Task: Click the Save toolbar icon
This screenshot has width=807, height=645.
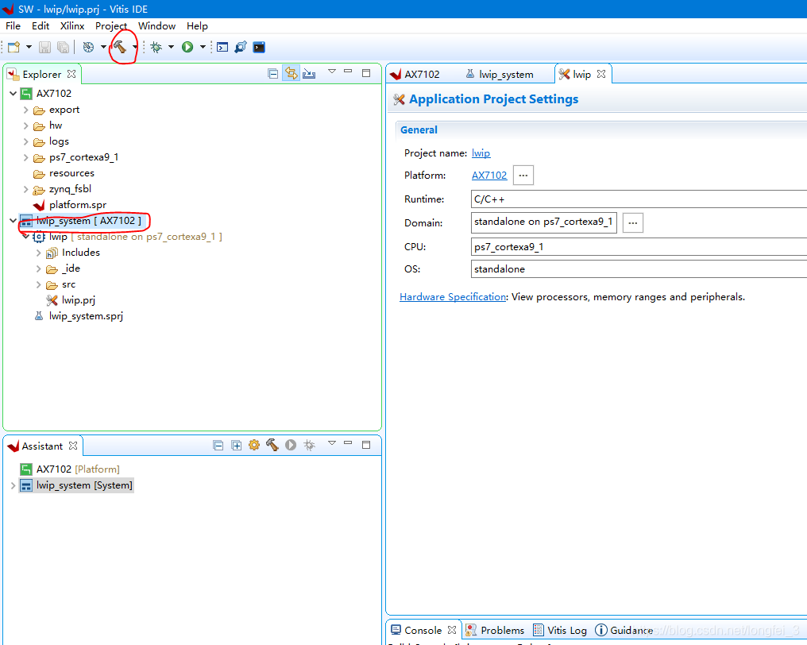Action: tap(44, 48)
